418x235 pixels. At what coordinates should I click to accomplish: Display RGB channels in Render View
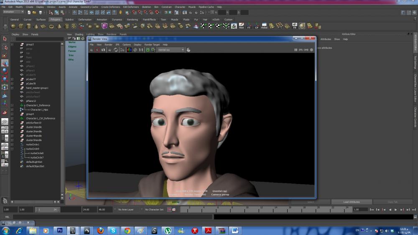pyautogui.click(x=129, y=50)
